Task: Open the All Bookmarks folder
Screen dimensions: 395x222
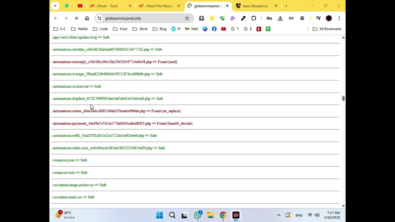Action: point(327,29)
